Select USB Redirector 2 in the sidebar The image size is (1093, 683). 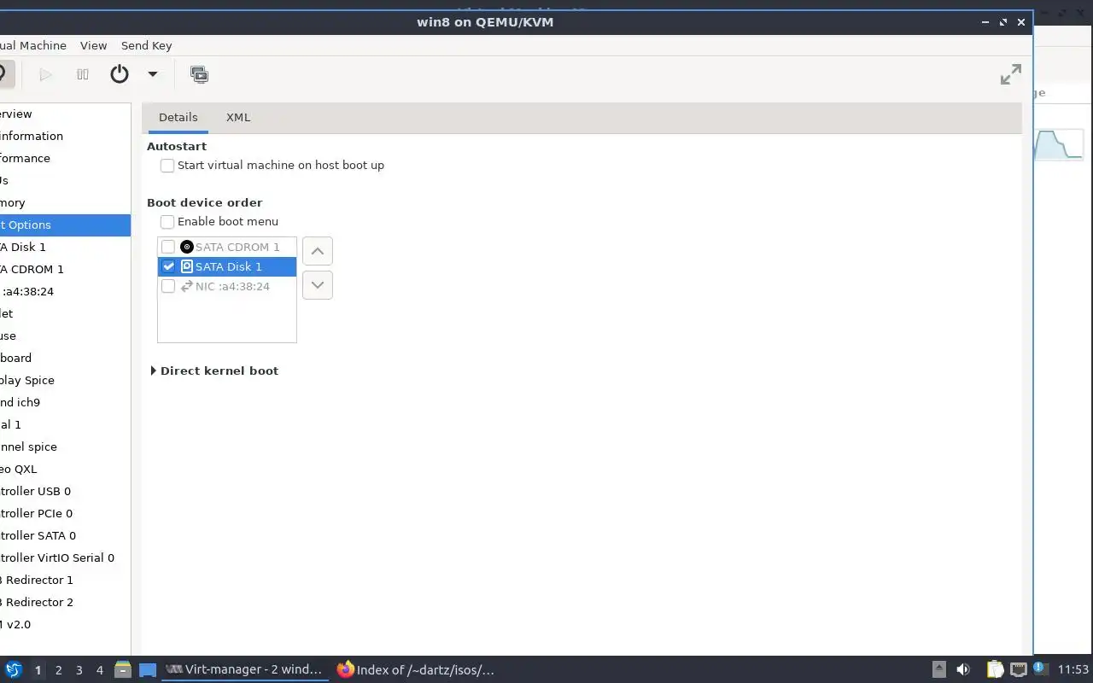(x=65, y=602)
